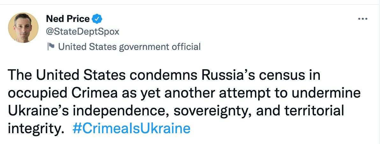Click the blue verified badge

[97, 19]
